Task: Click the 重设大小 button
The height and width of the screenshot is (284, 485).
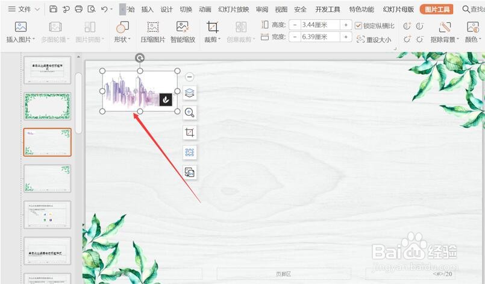Action: 374,39
